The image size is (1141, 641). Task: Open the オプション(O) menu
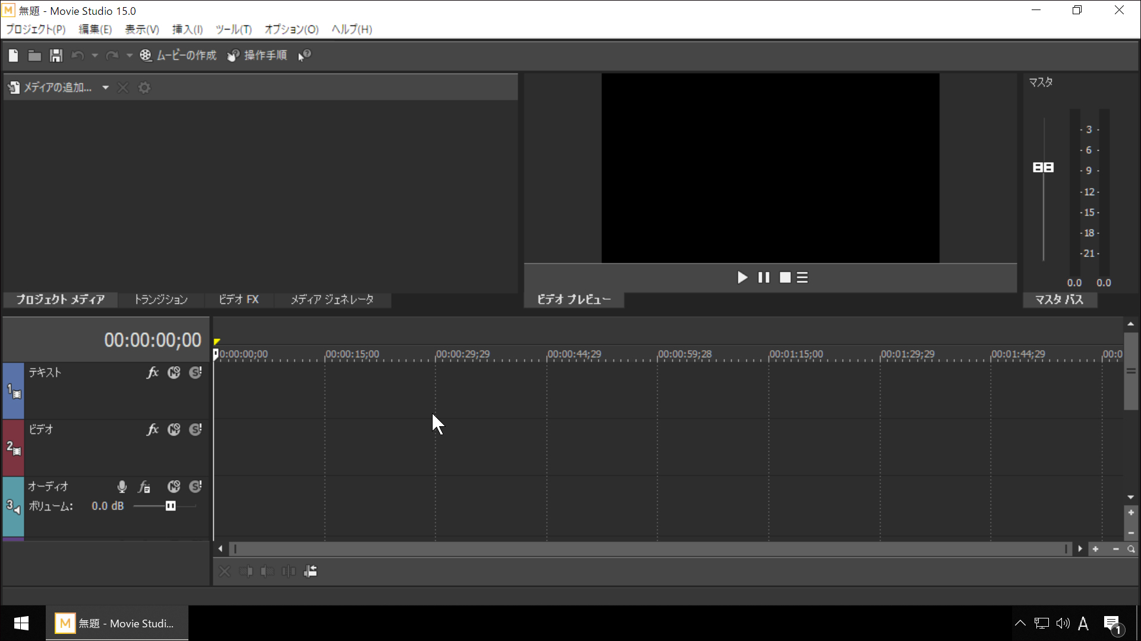pyautogui.click(x=291, y=29)
